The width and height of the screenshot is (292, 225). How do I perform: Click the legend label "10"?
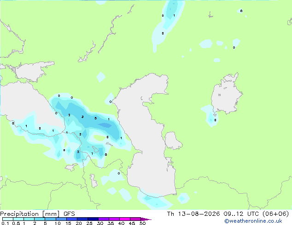[x=58, y=223]
